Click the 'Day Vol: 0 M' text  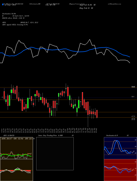point(86,8)
